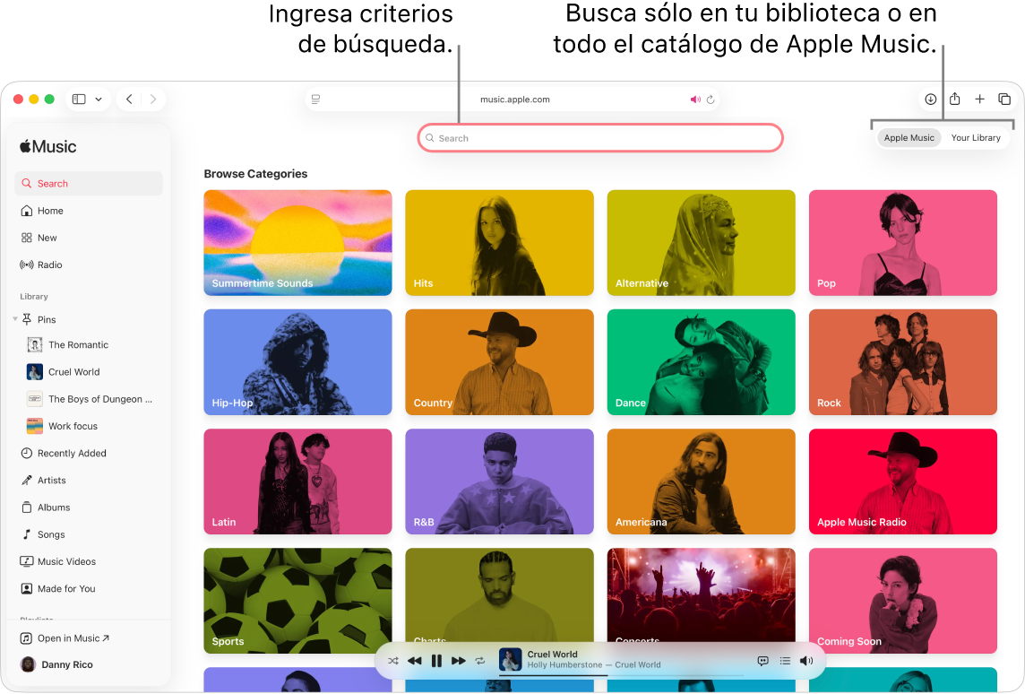The width and height of the screenshot is (1025, 694).
Task: Open the Apple Music Radio tile
Action: (x=903, y=481)
